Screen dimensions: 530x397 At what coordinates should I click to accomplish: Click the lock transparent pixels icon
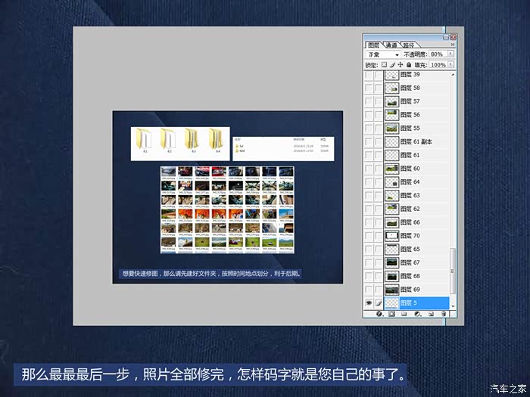click(x=384, y=65)
